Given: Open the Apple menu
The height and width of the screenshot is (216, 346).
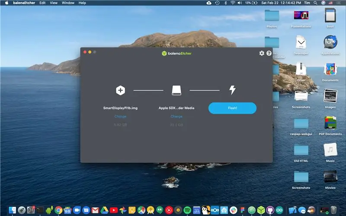Looking at the screenshot, I should [x=6, y=3].
